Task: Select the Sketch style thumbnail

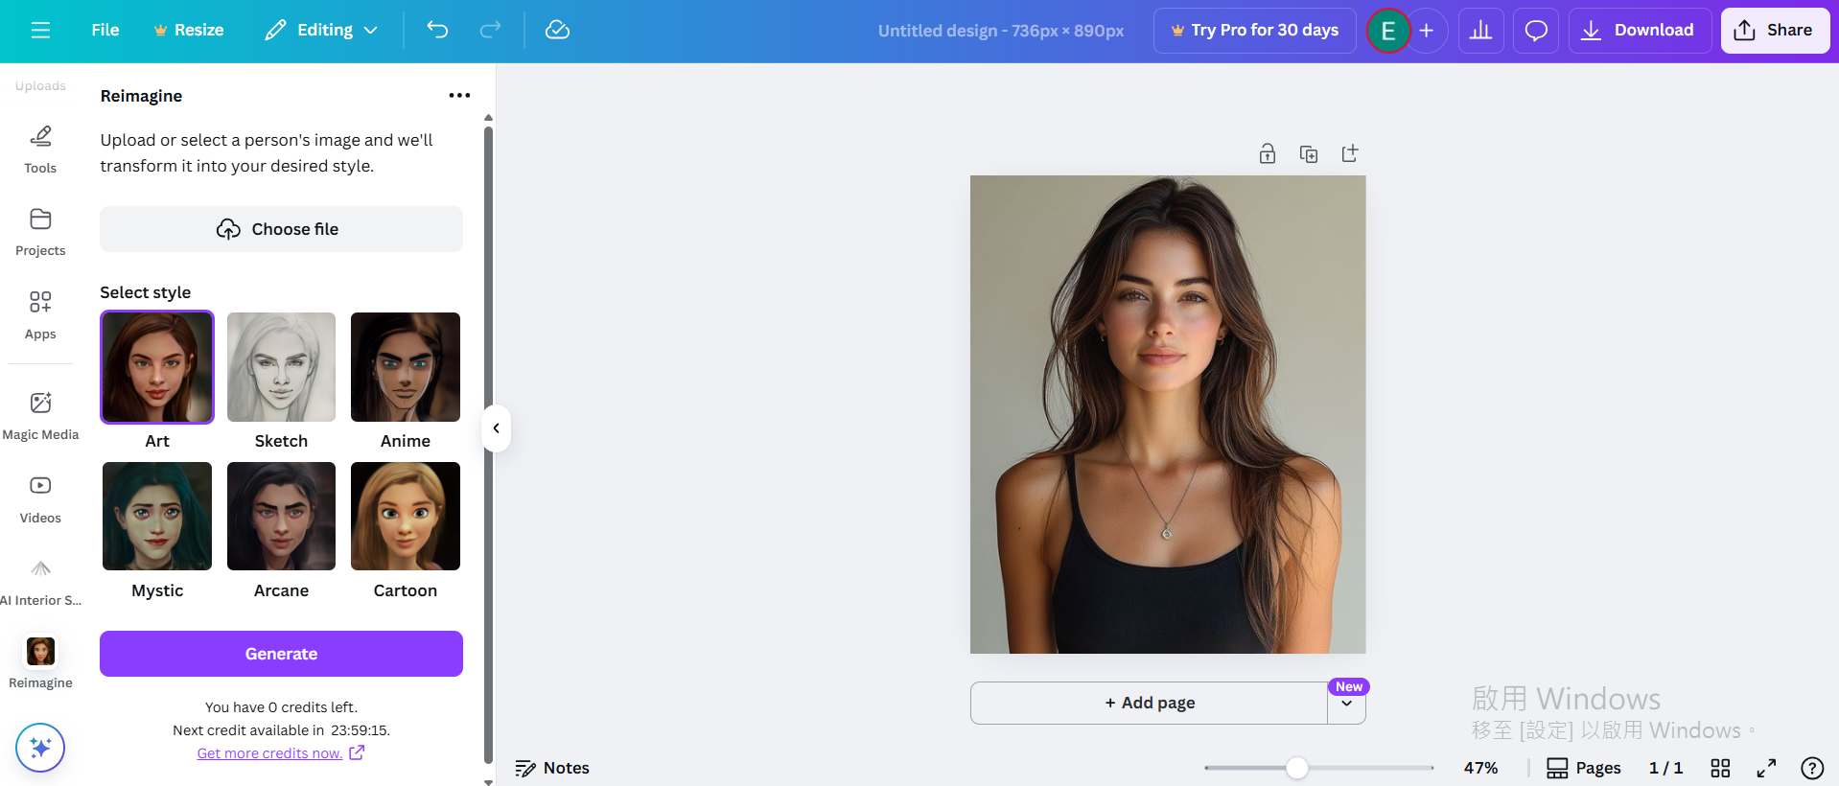Action: (281, 367)
